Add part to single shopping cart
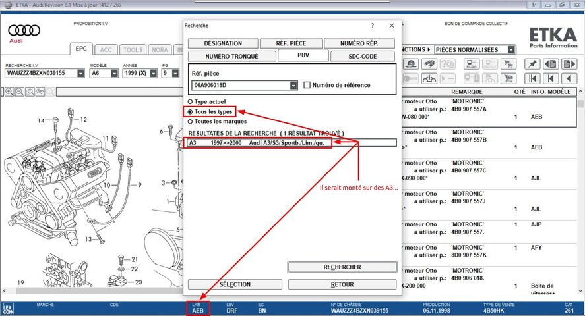The image size is (585, 316). tap(508, 78)
